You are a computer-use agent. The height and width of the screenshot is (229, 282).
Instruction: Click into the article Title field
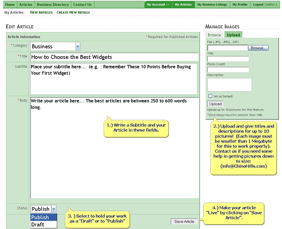pyautogui.click(x=114, y=57)
